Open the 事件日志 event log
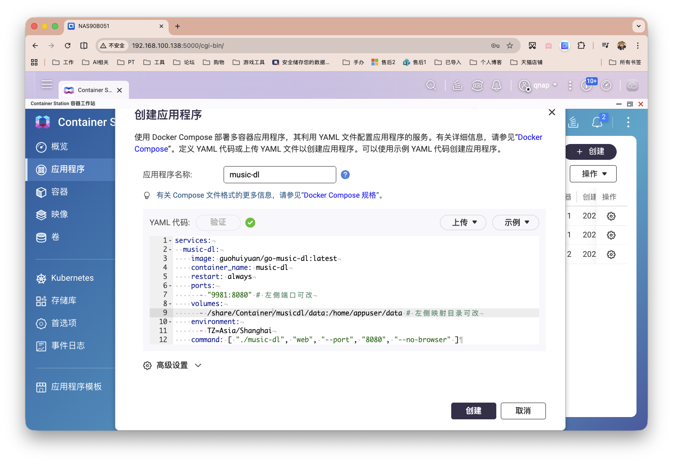Image resolution: width=673 pixels, height=464 pixels. pos(68,345)
